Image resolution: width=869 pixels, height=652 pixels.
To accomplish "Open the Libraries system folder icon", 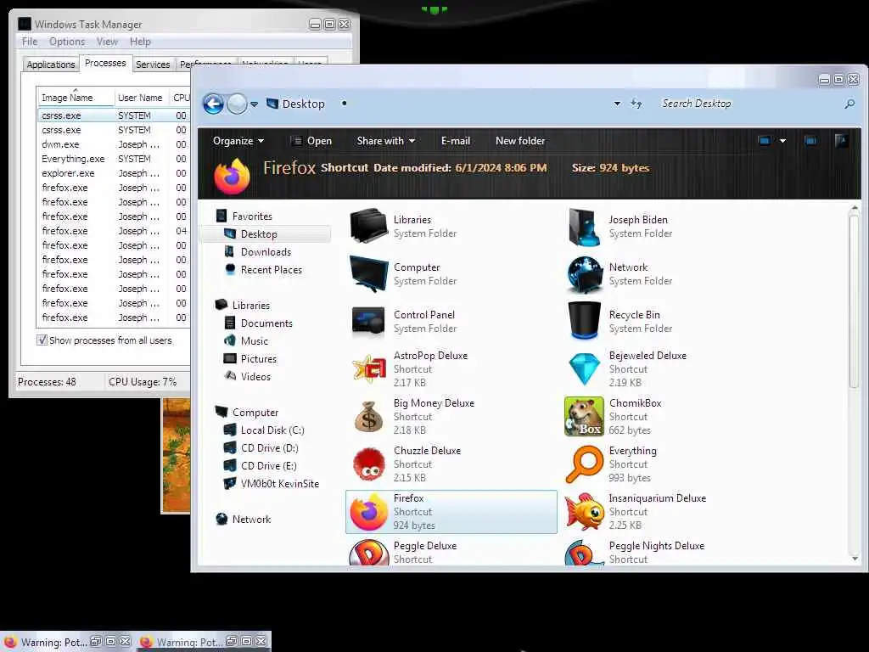I will click(368, 226).
